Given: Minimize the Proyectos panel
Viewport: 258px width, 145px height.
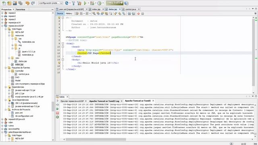Looking at the screenshot, I should 52,10.
